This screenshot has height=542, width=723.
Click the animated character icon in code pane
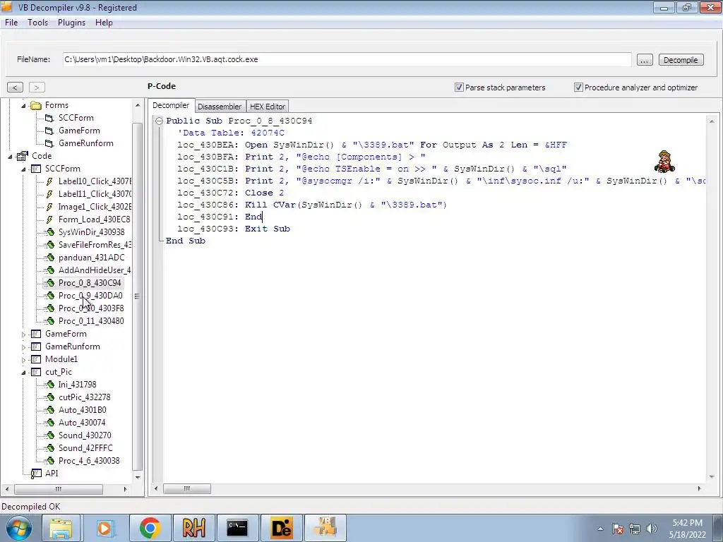[664, 162]
